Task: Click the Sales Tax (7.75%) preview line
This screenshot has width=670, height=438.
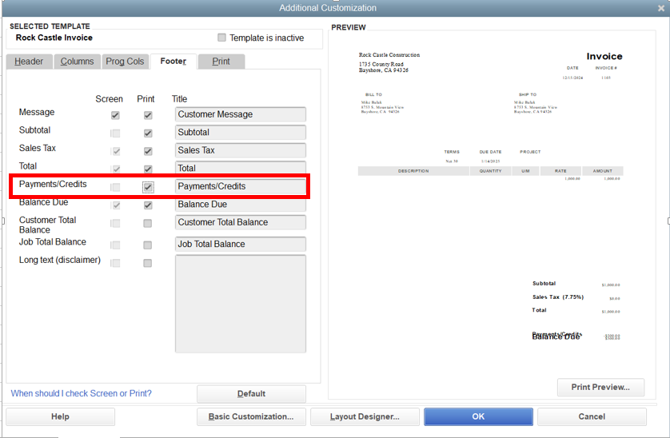Action: (x=557, y=297)
